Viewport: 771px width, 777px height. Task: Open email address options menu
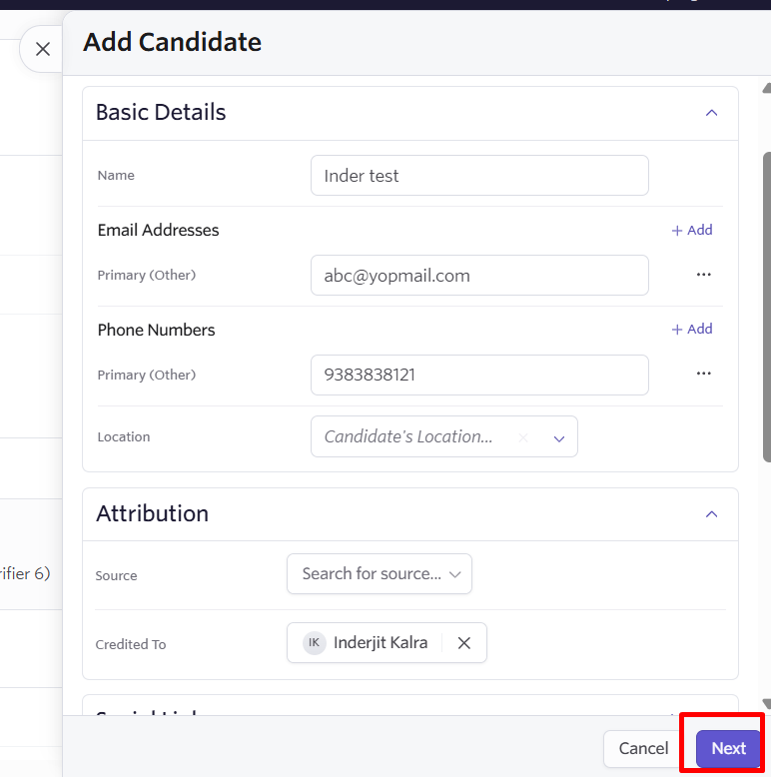tap(704, 275)
